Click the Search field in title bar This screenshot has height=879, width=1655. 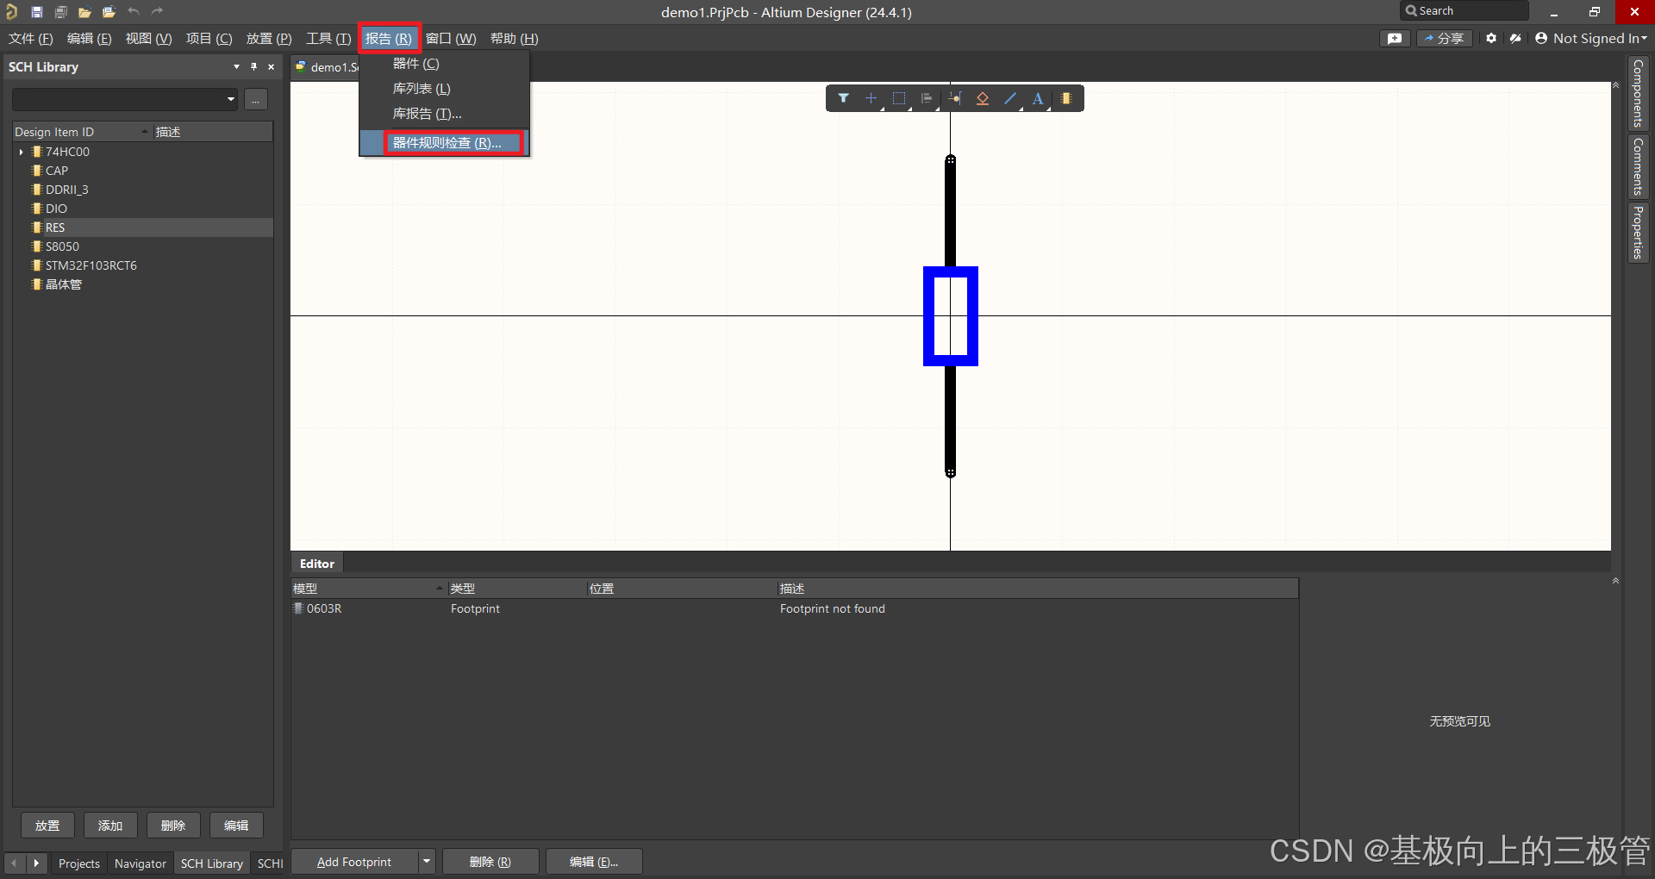[x=1465, y=11]
